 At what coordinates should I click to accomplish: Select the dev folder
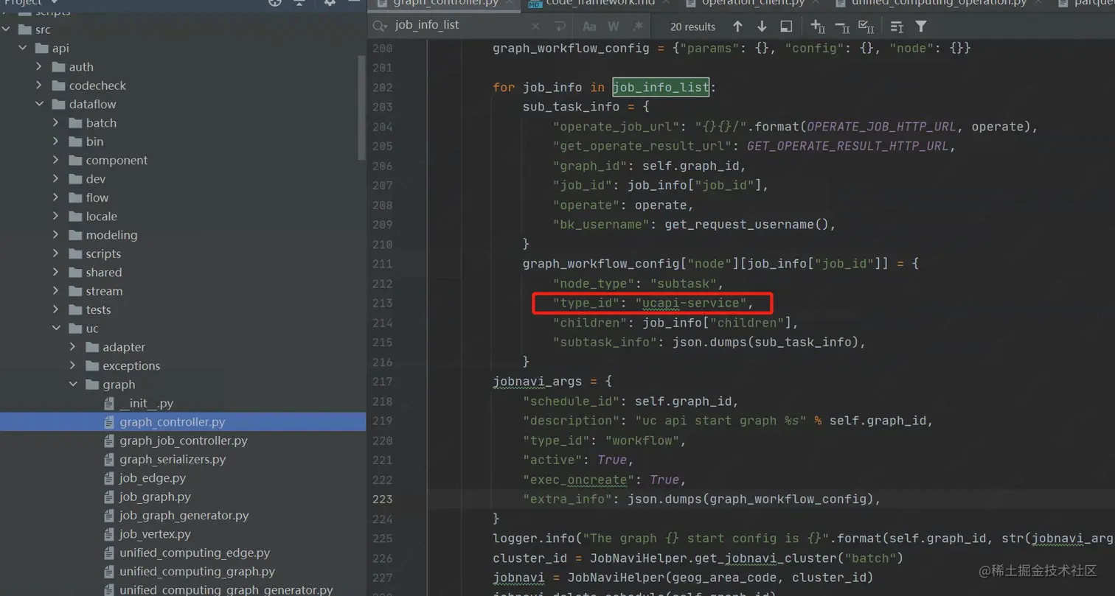pyautogui.click(x=95, y=179)
